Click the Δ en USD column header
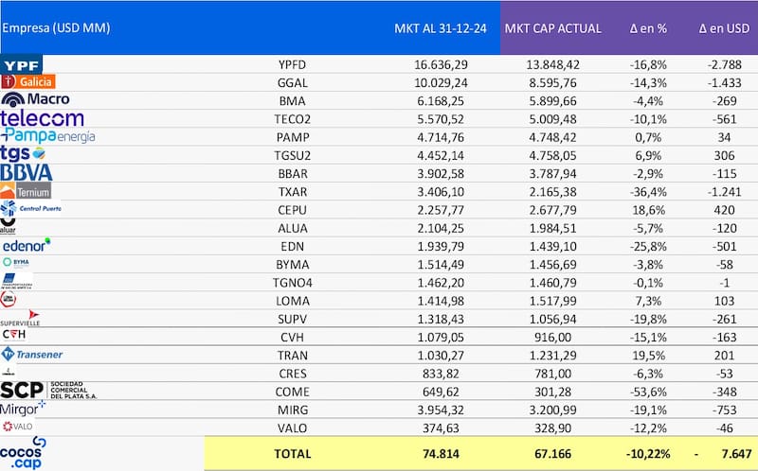Viewport: 758px width, 471px height. (723, 28)
